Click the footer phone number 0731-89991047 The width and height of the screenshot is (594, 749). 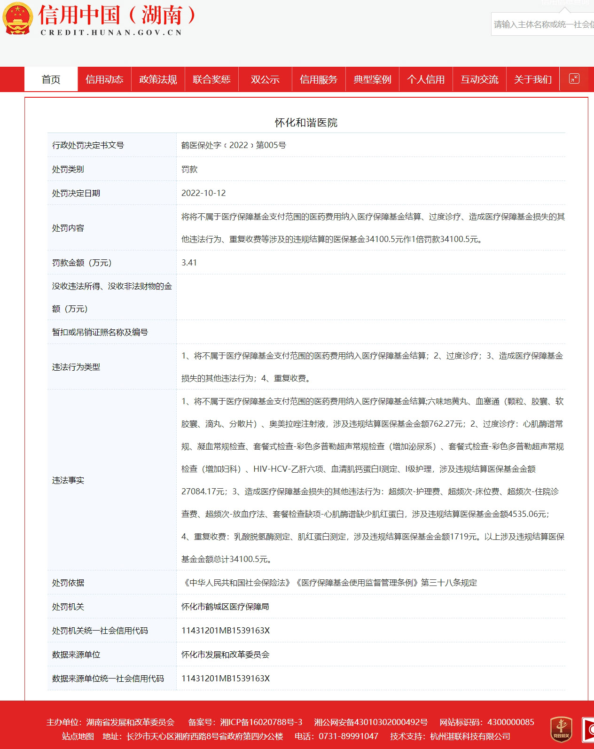(x=349, y=736)
